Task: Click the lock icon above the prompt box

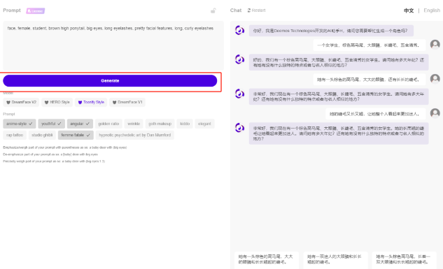Action: pyautogui.click(x=213, y=10)
